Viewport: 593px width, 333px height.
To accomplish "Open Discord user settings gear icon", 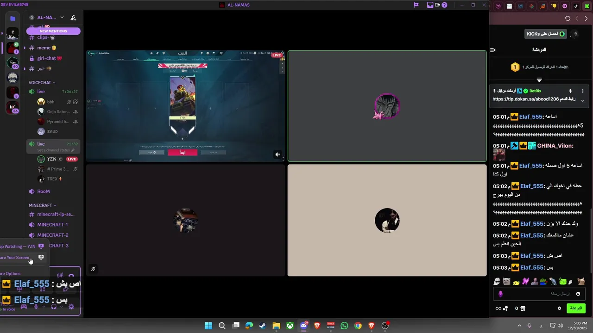I will tap(71, 307).
